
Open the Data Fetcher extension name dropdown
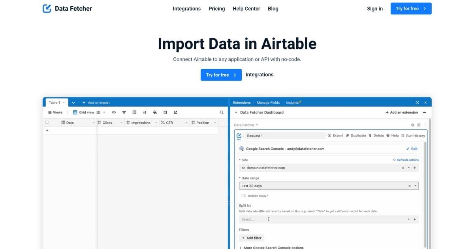coord(246,125)
